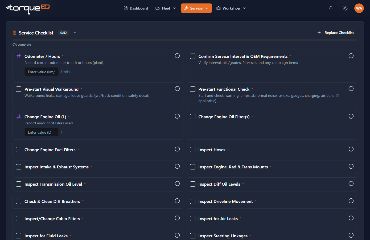
Task: Click the Enter value (L) input field
Action: click(42, 132)
